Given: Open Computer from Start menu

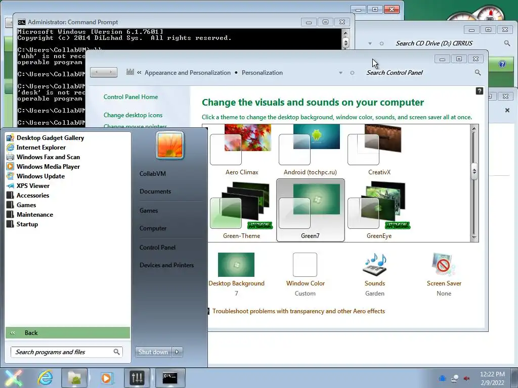Looking at the screenshot, I should point(153,228).
